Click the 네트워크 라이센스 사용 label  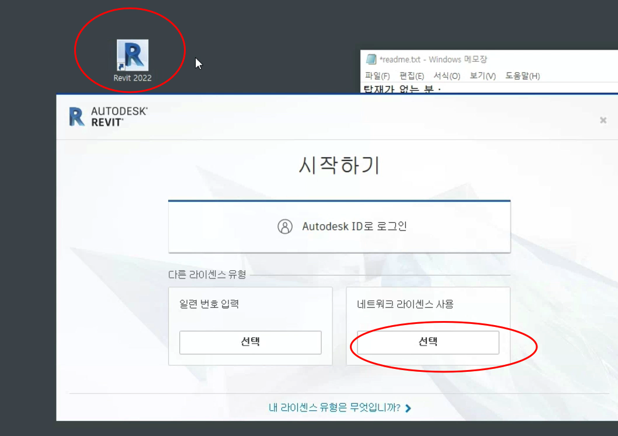point(405,304)
